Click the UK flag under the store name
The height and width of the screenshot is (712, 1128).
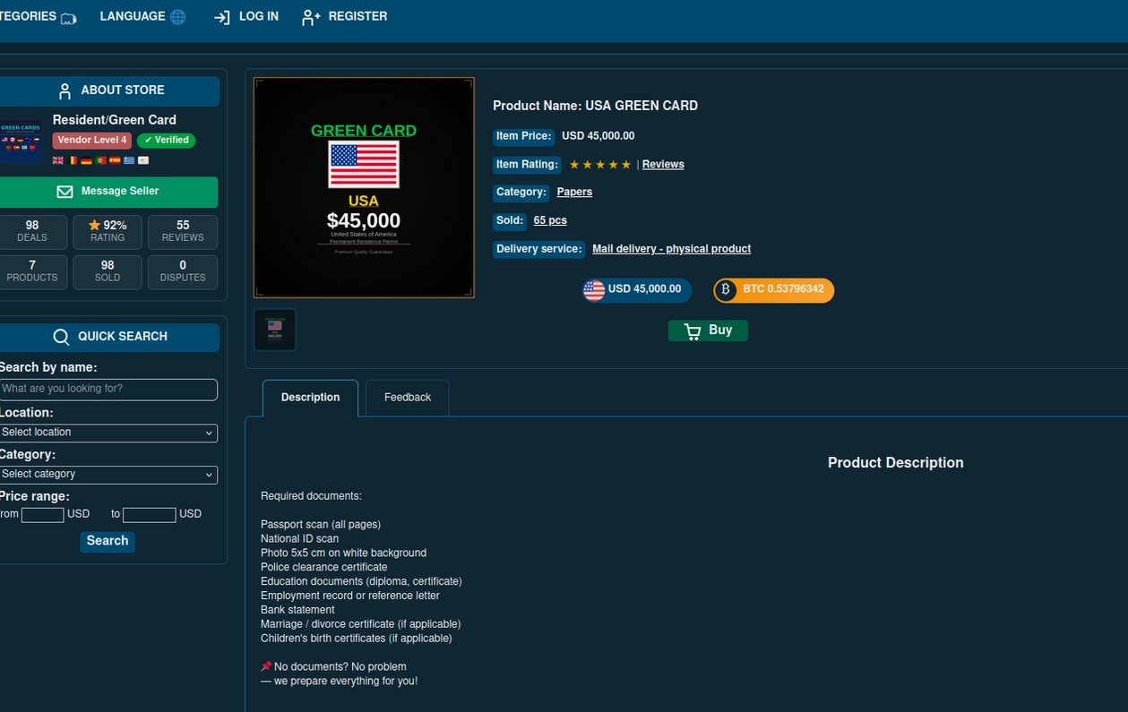(58, 160)
